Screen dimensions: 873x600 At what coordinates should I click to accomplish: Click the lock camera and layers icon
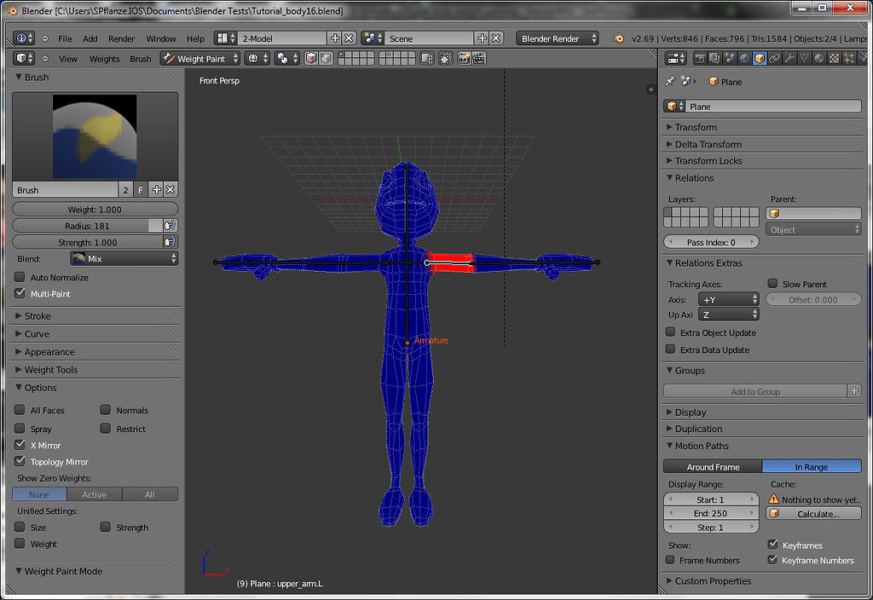tap(426, 59)
